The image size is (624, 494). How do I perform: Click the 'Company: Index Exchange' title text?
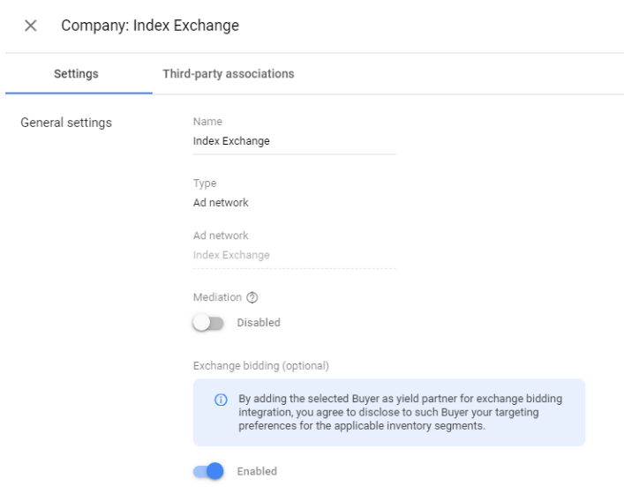(x=150, y=26)
